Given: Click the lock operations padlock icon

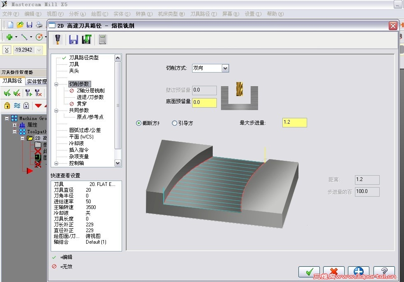Looking at the screenshot, I should click(7, 106).
